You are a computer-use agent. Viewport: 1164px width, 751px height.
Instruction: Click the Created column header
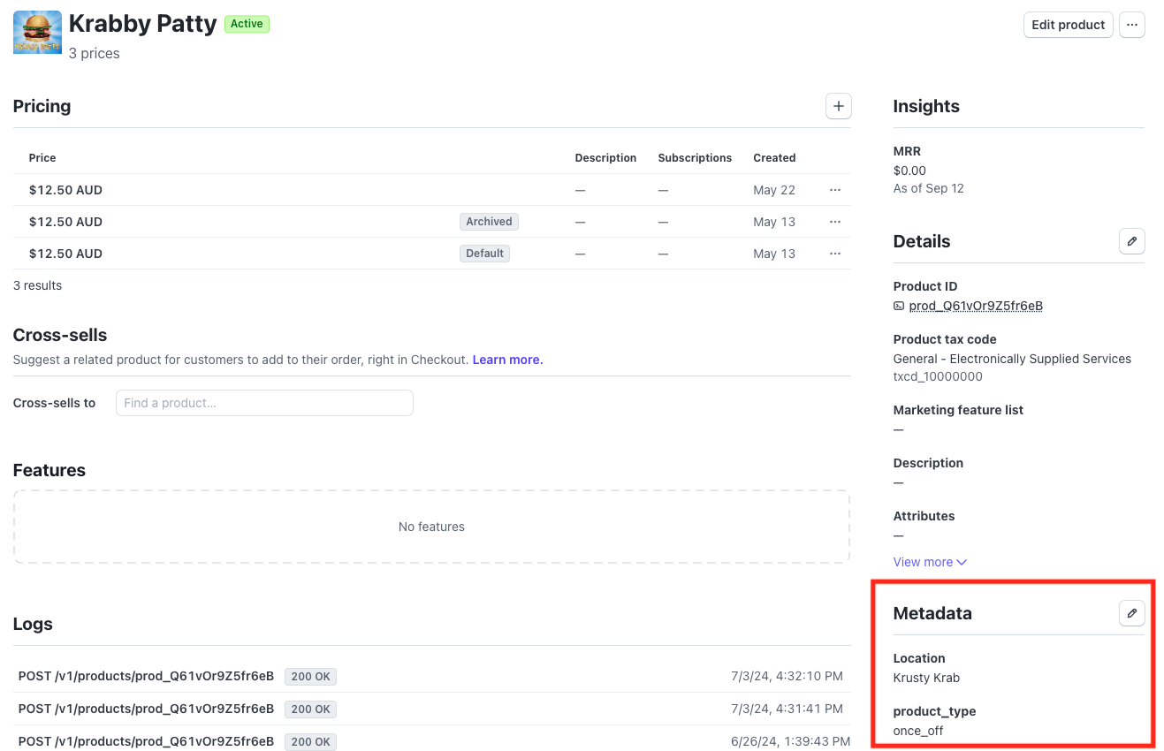[x=774, y=158]
